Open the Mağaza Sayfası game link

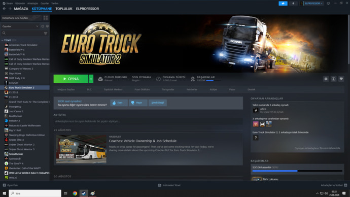point(66,89)
